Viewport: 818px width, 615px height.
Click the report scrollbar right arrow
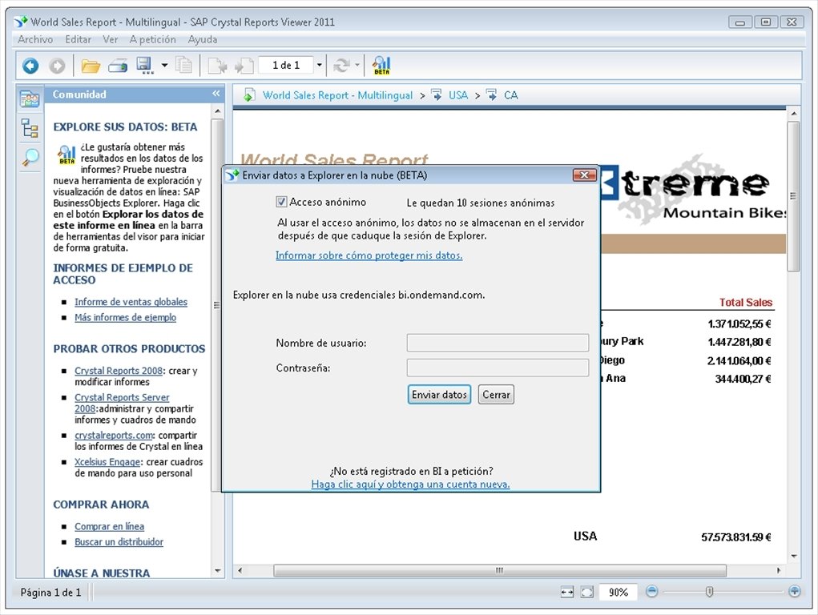click(779, 571)
